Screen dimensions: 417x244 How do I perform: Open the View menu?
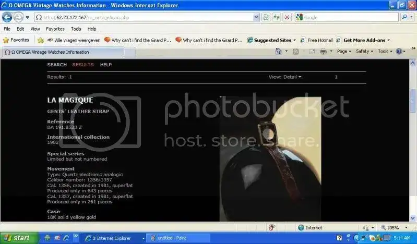tap(35, 29)
